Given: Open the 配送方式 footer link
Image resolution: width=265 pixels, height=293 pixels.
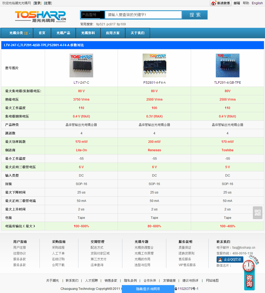Looking at the screenshot, I should 97,247.
